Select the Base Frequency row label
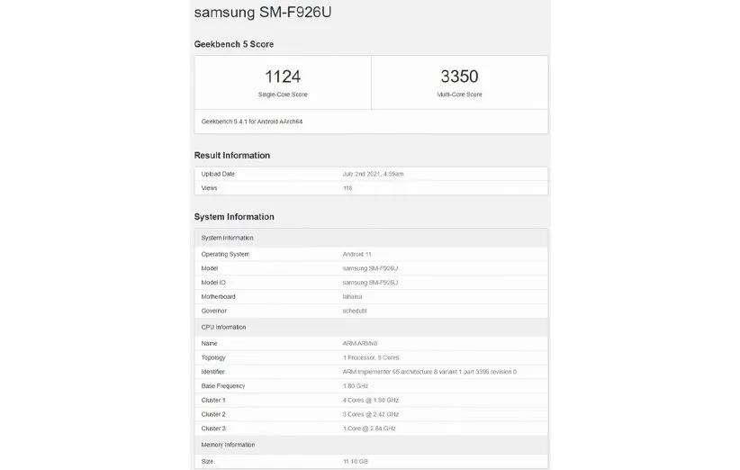This screenshot has height=470, width=740. click(x=223, y=386)
